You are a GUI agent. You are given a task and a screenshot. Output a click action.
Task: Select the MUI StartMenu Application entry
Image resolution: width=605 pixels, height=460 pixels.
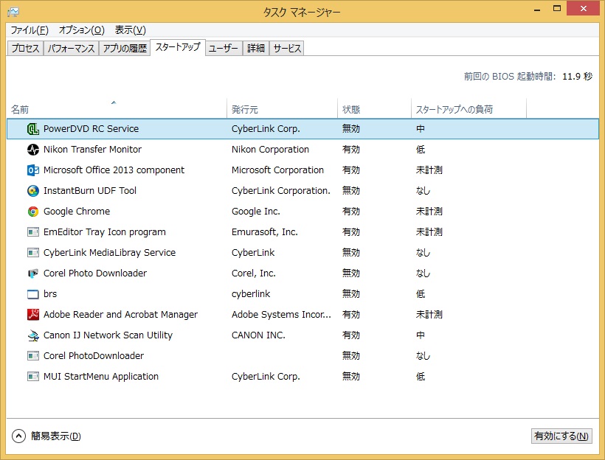click(101, 376)
